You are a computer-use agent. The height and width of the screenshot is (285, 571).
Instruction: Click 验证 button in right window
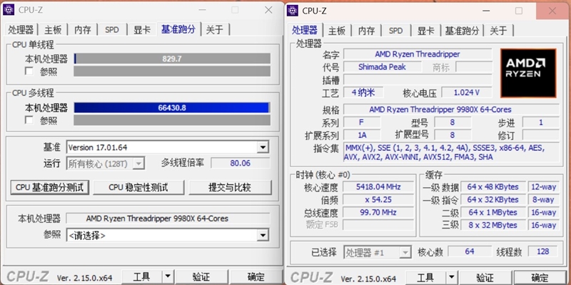coord(485,278)
